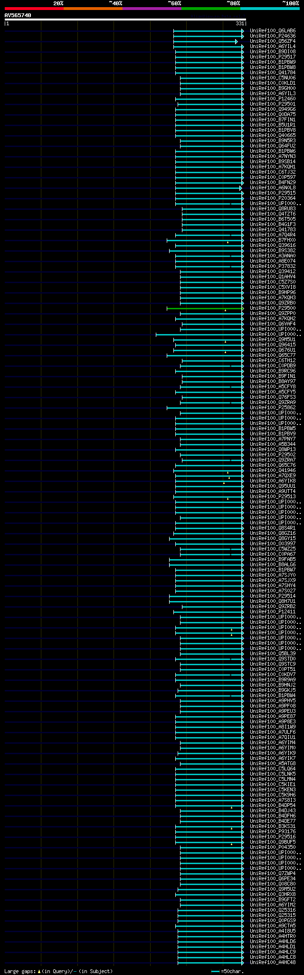Select hit label UniRef100_Q25316
Image resolution: width=304 pixels, height=975 pixels.
point(273,910)
